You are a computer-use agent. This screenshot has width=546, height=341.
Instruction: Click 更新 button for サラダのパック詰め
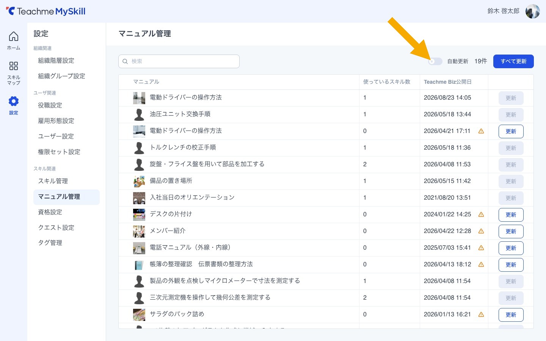pos(511,315)
